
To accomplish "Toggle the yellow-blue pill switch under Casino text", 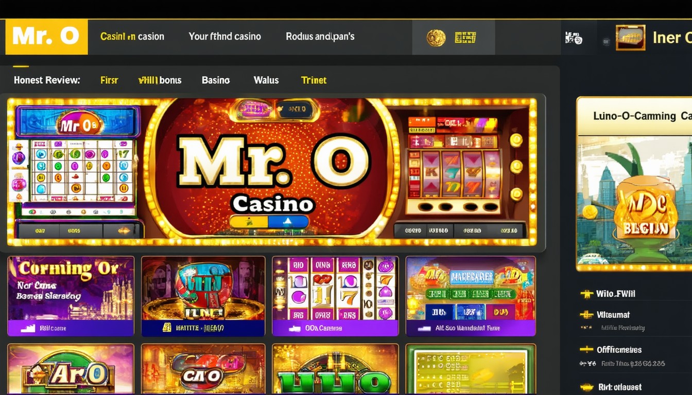I will pos(269,222).
